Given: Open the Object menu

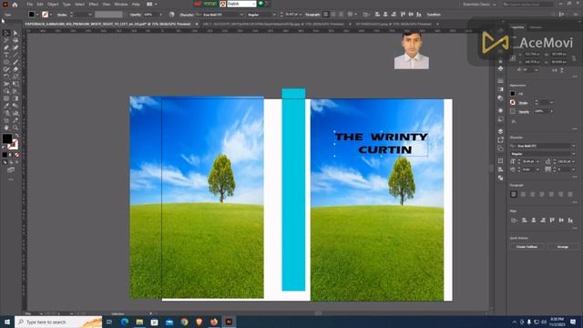Looking at the screenshot, I should point(53,4).
